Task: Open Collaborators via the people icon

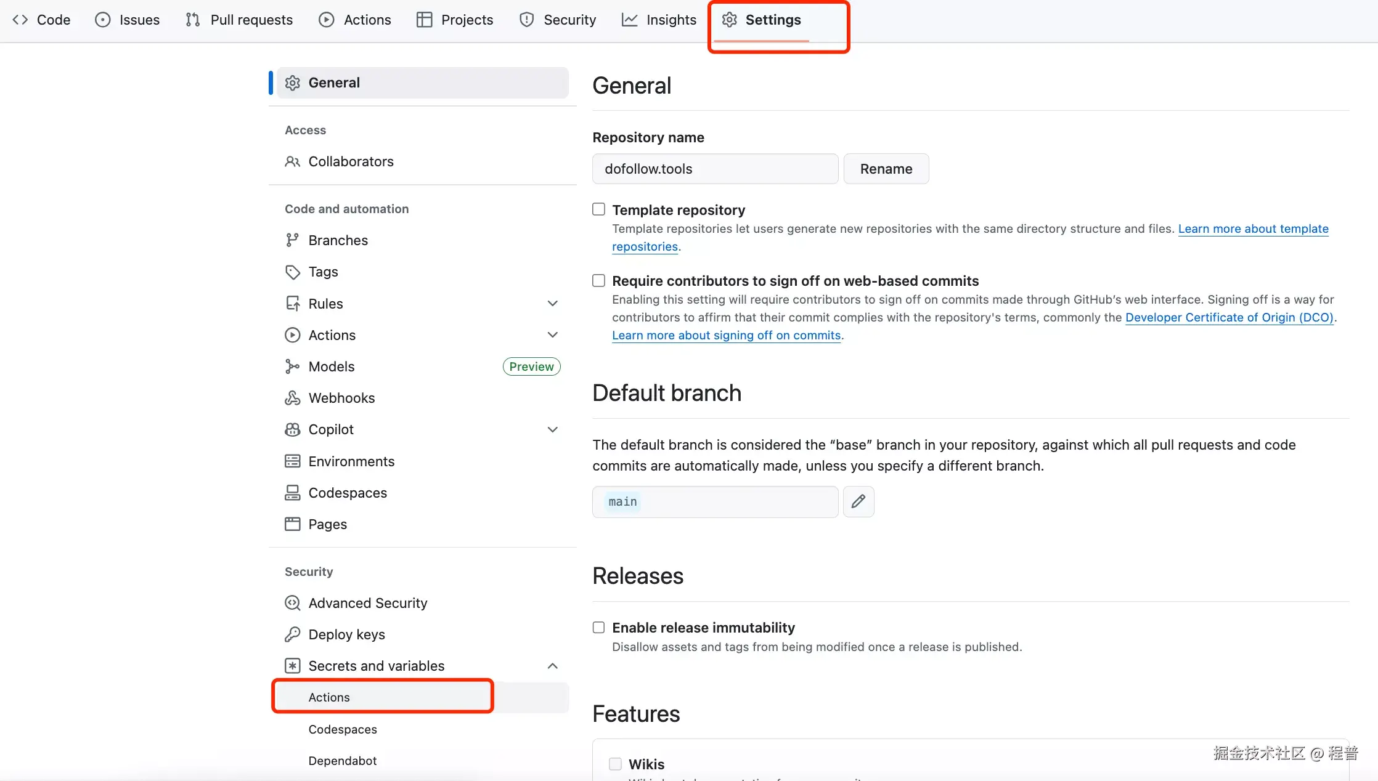Action: coord(292,161)
